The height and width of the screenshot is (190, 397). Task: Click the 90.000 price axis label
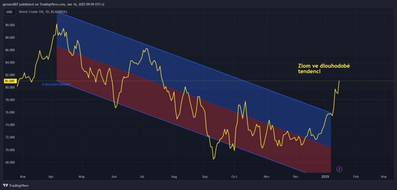click(x=9, y=25)
